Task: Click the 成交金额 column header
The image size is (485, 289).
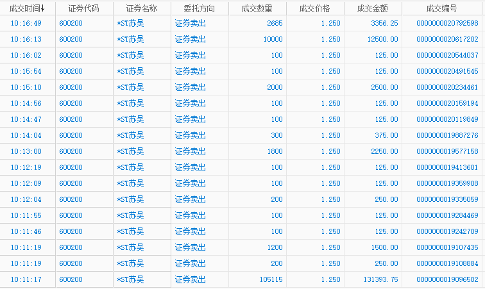Action: click(373, 8)
